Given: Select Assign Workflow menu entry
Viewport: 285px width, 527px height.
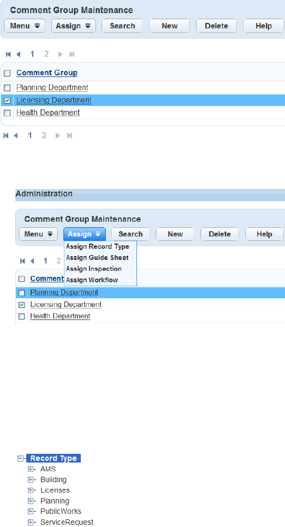Looking at the screenshot, I should [92, 280].
